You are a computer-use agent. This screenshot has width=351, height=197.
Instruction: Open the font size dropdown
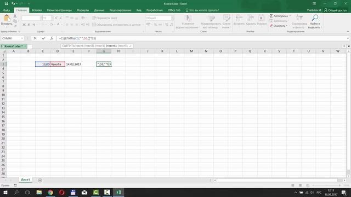pos(52,18)
